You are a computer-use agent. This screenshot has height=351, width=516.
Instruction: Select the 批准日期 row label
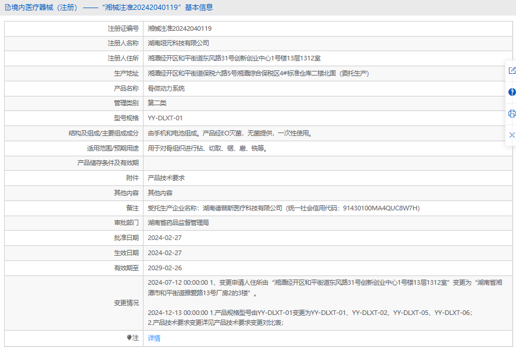pos(126,238)
